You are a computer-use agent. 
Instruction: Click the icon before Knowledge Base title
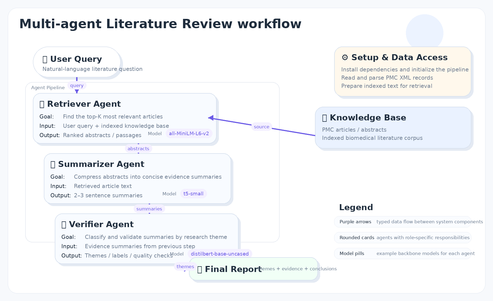tap(325, 118)
